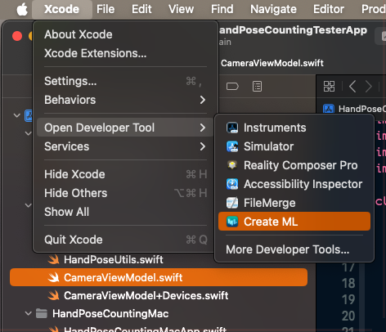Expand the Behaviors submenu

125,100
